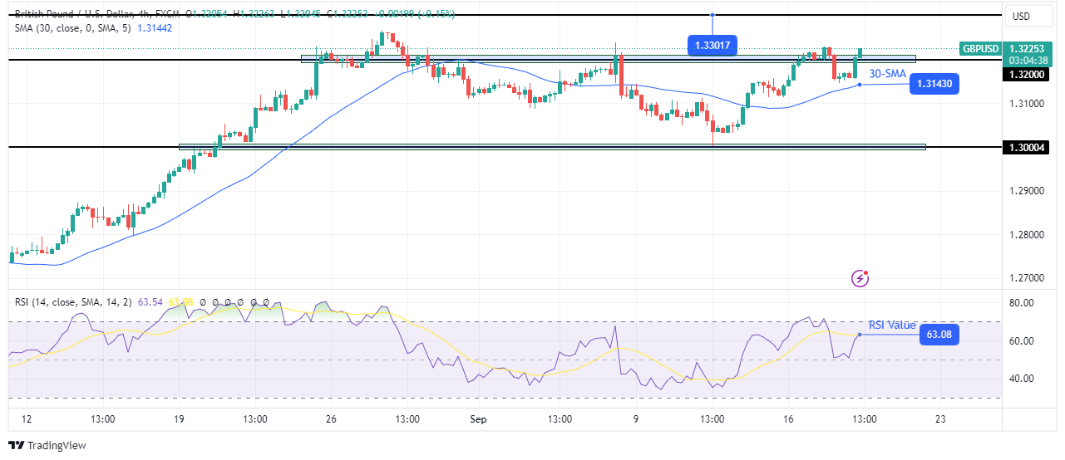Select the 1.33017 price callout
1065x460 pixels.
point(714,46)
